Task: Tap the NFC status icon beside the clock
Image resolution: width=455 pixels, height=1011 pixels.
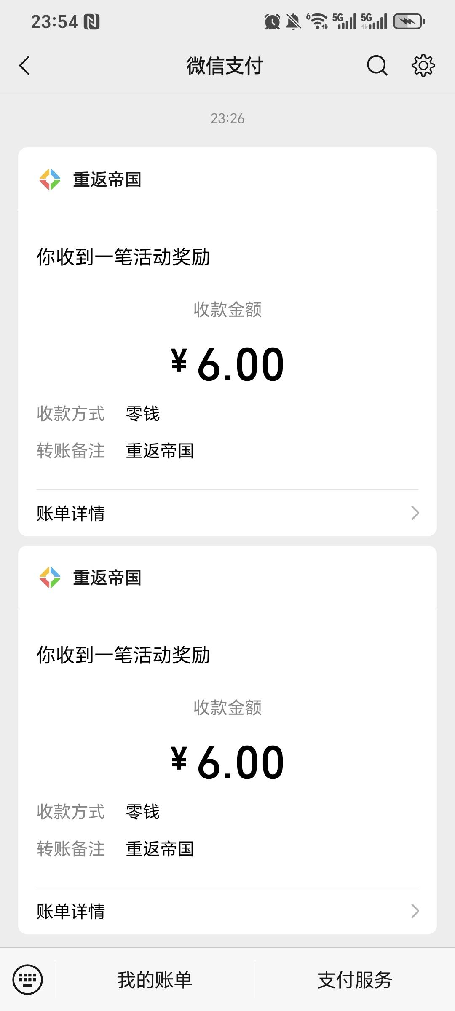Action: coord(91,22)
